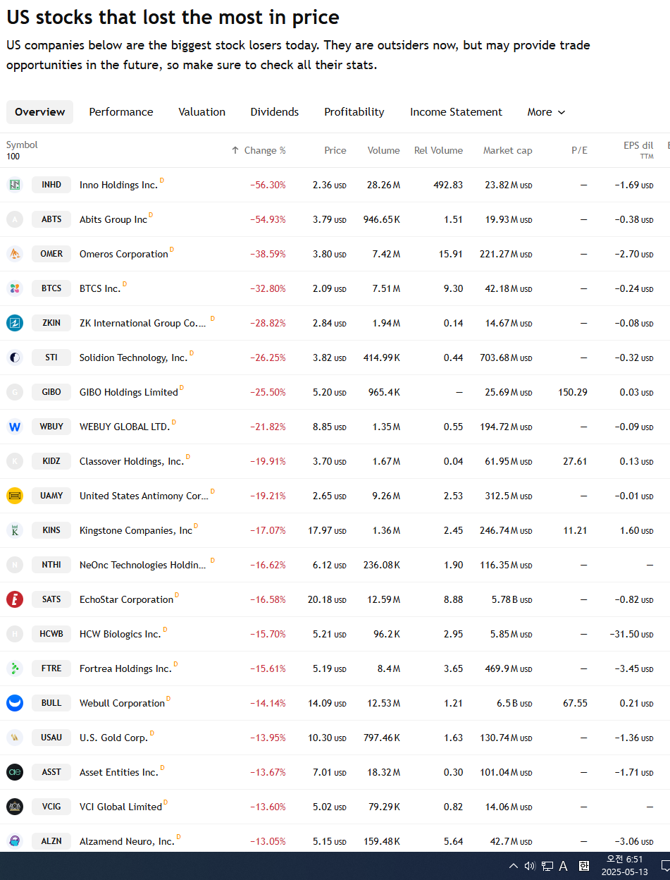
Task: Click the English input mode A indicator
Action: 564,866
